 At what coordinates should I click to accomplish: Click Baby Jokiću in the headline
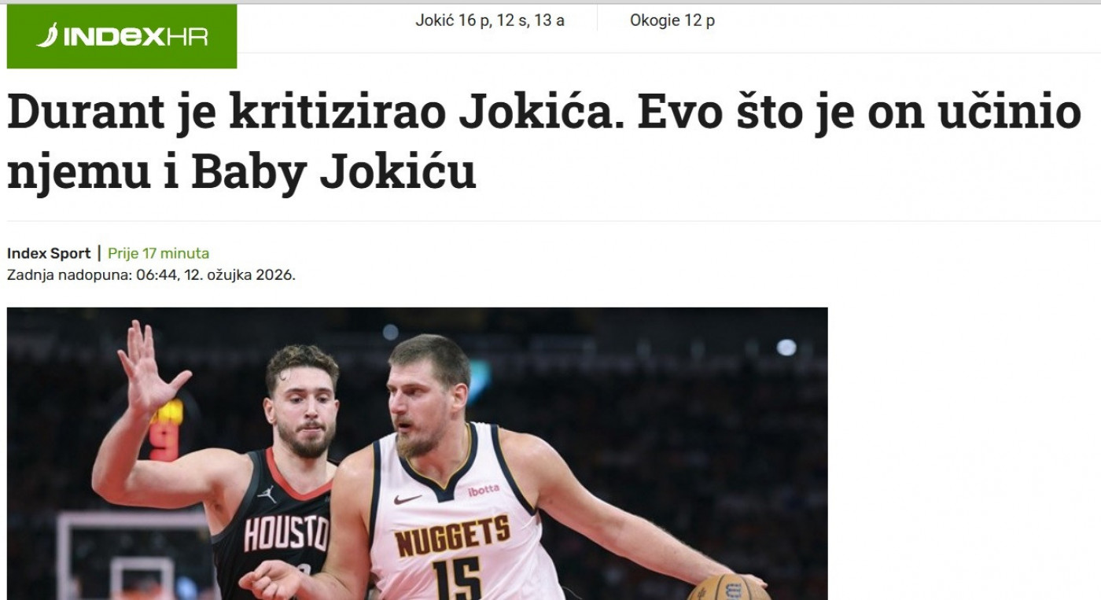click(x=333, y=174)
